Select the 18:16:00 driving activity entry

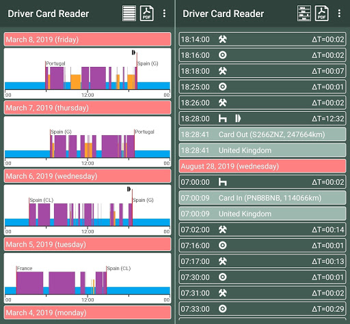point(262,55)
